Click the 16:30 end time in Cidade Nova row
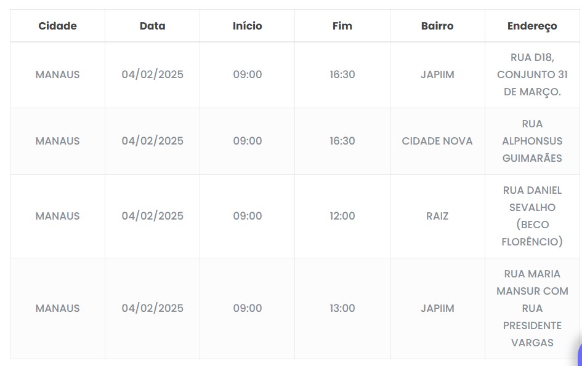 [x=342, y=141]
